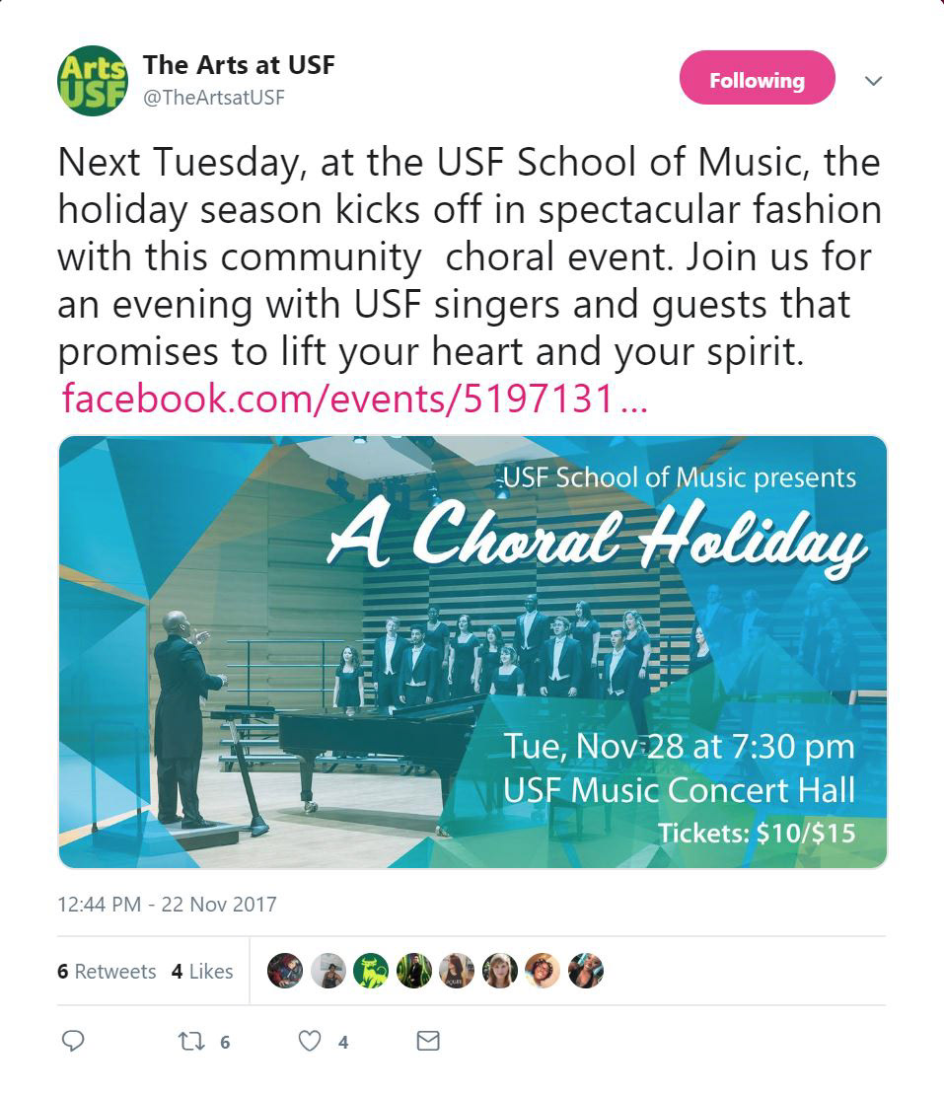This screenshot has height=1094, width=944.
Task: Click the green bull logo avatar among likers
Action: point(371,971)
